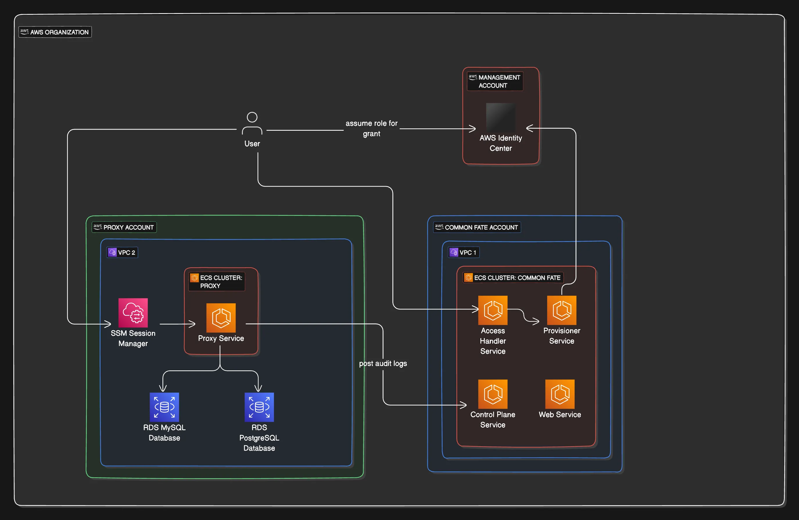Click the 'Provisioner Service' caption
The height and width of the screenshot is (520, 799).
point(562,336)
